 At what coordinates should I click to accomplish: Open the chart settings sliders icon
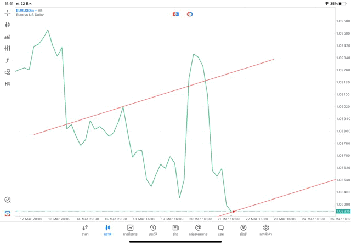pyautogui.click(x=8, y=48)
